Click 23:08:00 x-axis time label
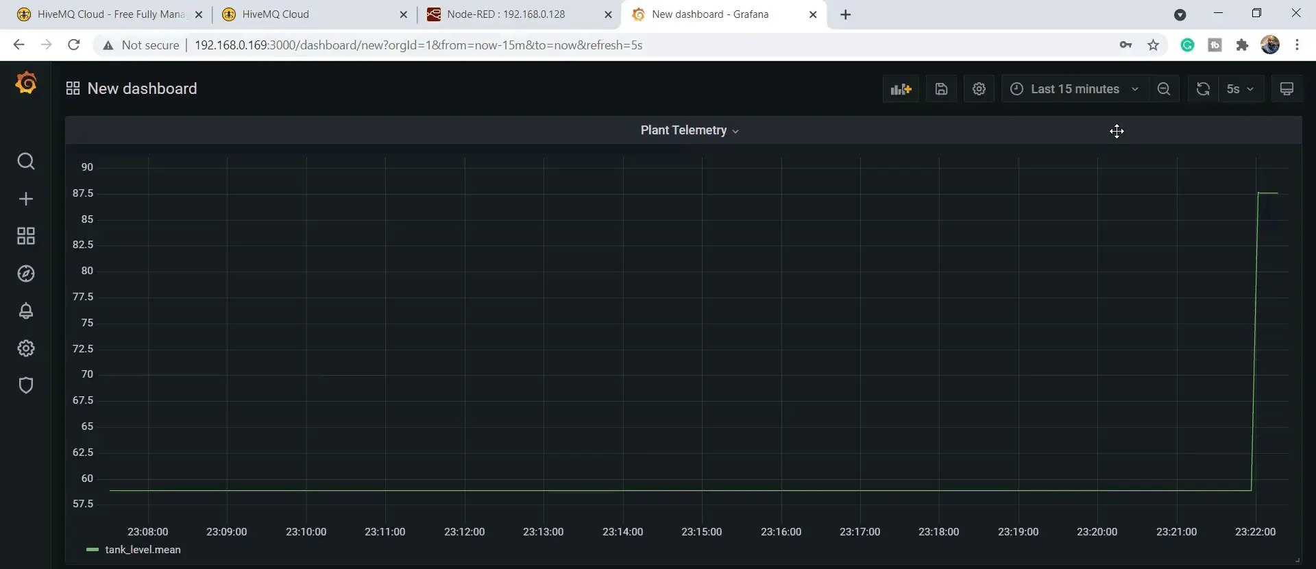This screenshot has height=569, width=1316. click(147, 532)
